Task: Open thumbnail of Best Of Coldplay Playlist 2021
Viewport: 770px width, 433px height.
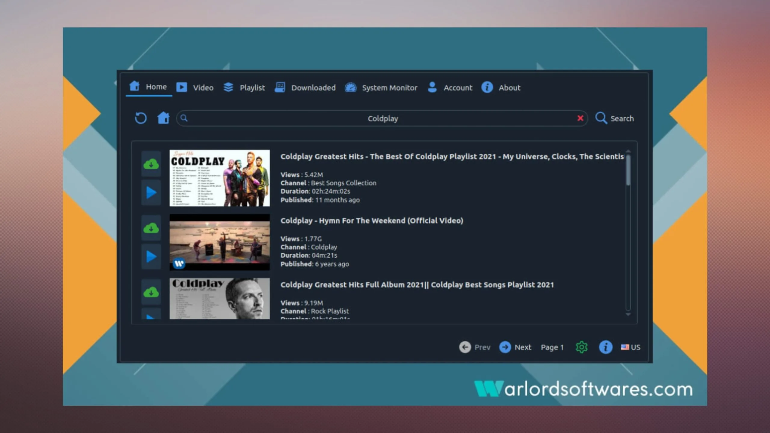Action: 220,178
